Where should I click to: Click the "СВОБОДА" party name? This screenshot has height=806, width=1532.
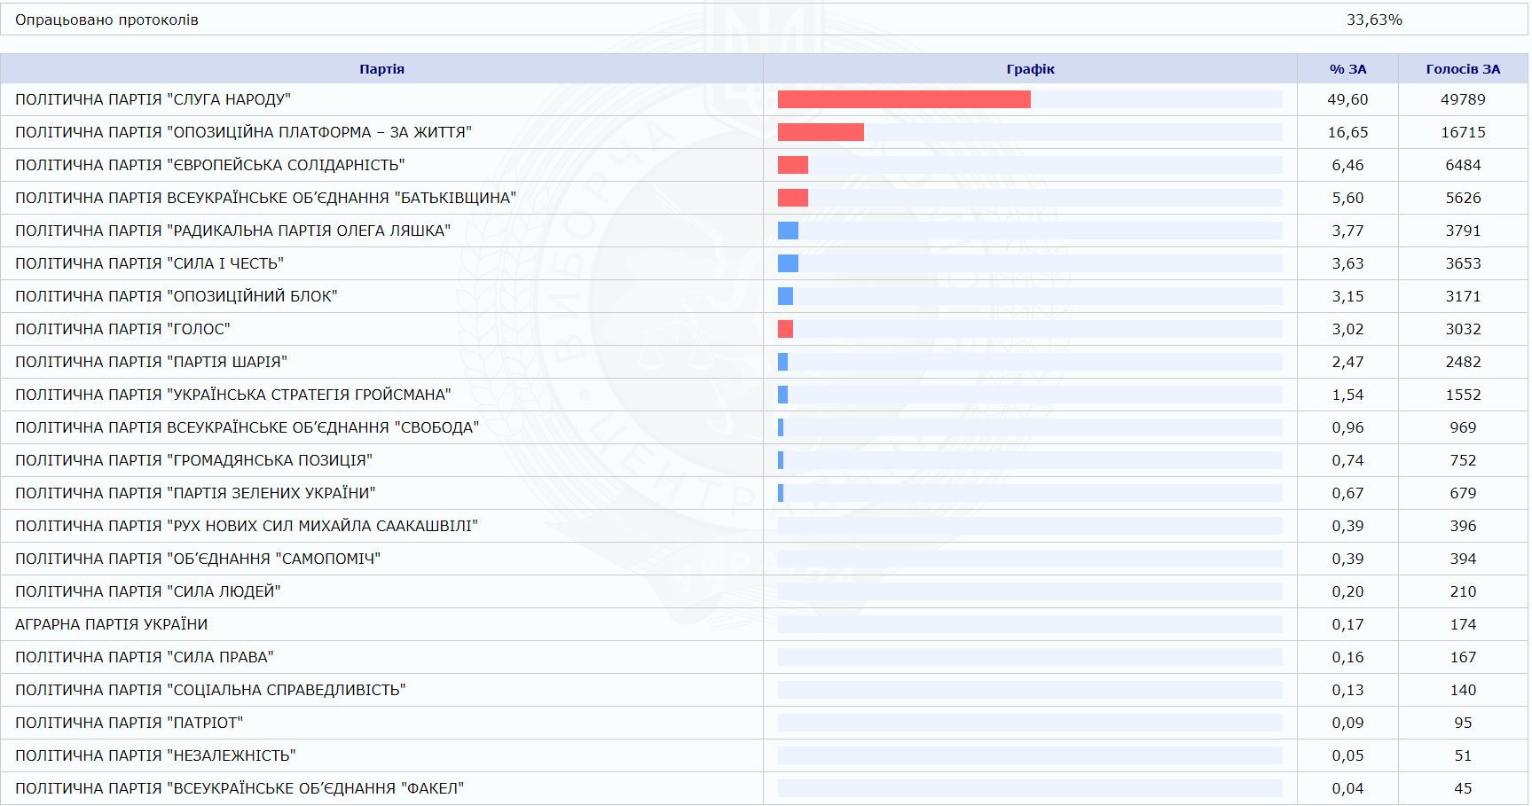click(247, 427)
